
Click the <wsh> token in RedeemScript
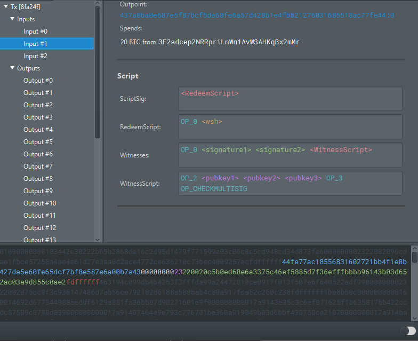(212, 122)
